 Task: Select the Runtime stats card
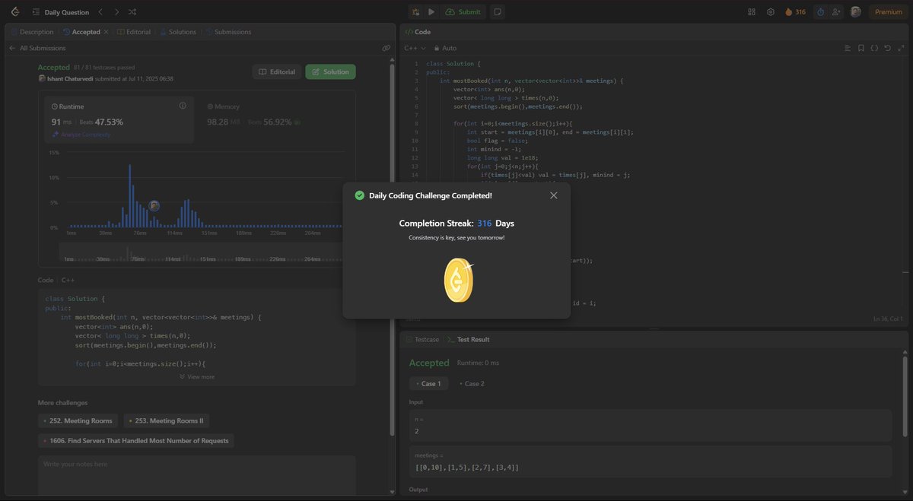tap(118, 120)
